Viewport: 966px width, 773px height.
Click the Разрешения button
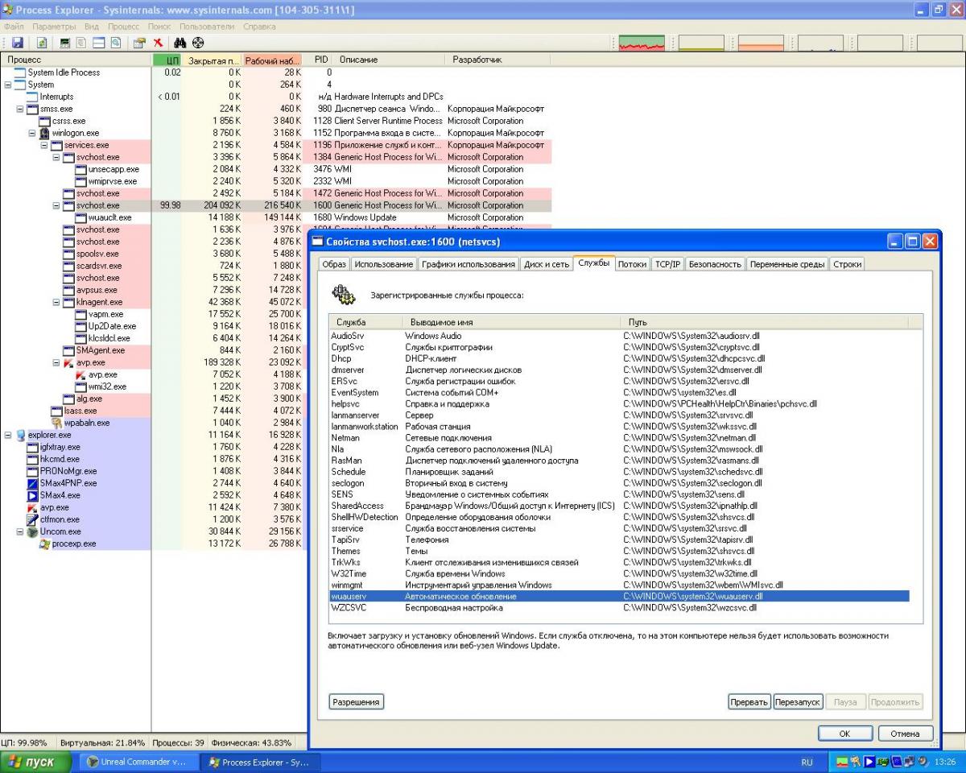[356, 702]
